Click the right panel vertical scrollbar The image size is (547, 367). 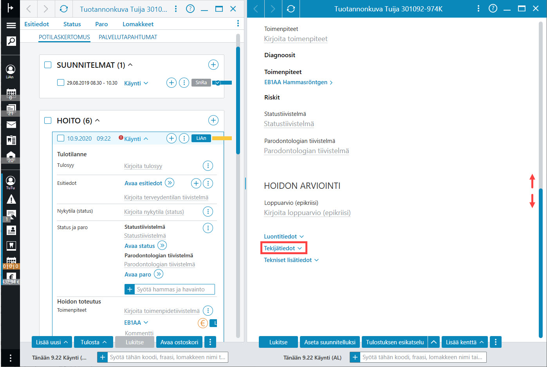pyautogui.click(x=541, y=262)
